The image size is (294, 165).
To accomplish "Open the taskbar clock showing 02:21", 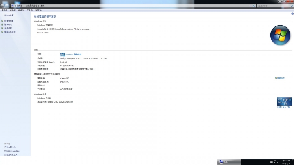I will tap(285, 162).
